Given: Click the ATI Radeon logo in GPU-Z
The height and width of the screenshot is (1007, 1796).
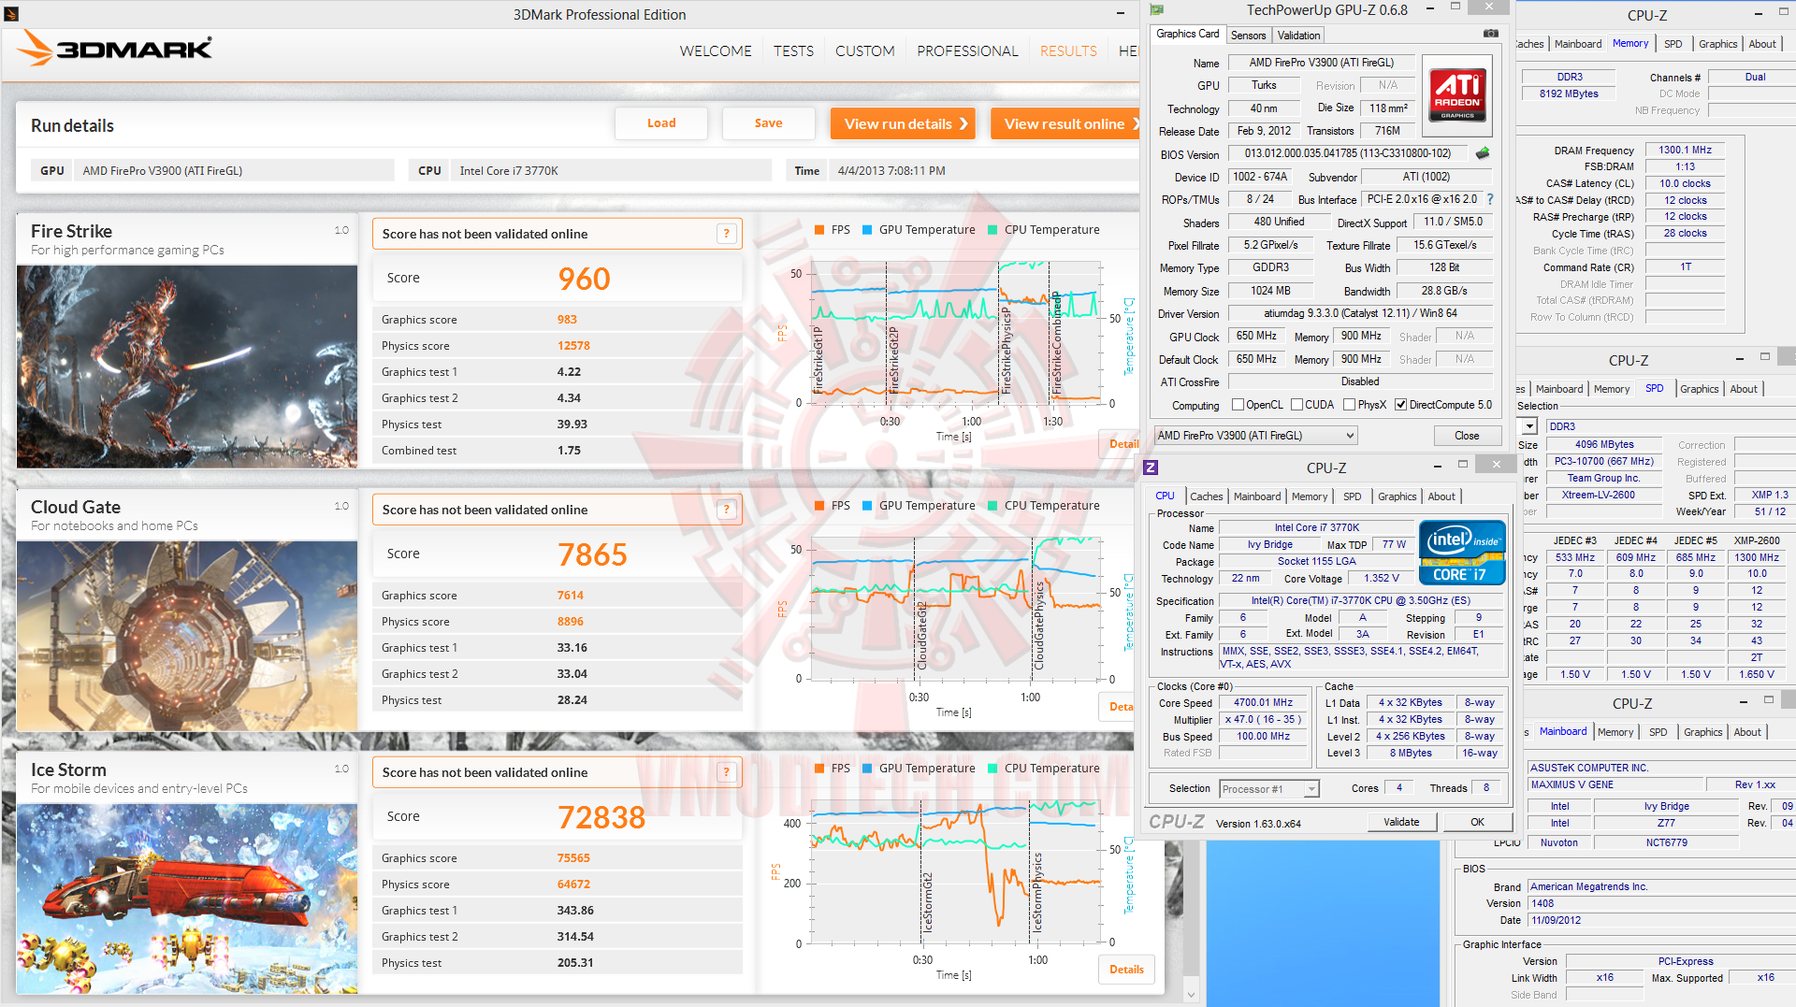Looking at the screenshot, I should tap(1456, 95).
